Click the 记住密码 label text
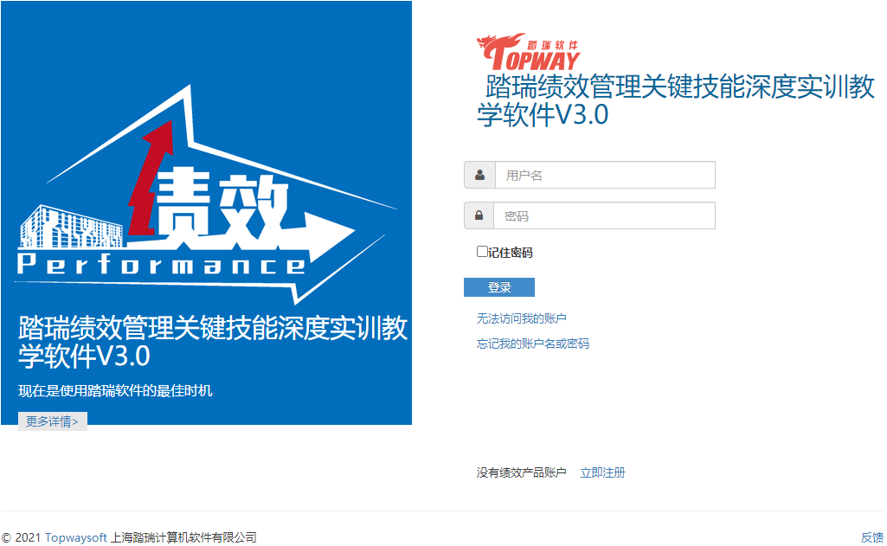This screenshot has height=546, width=887. (x=511, y=253)
